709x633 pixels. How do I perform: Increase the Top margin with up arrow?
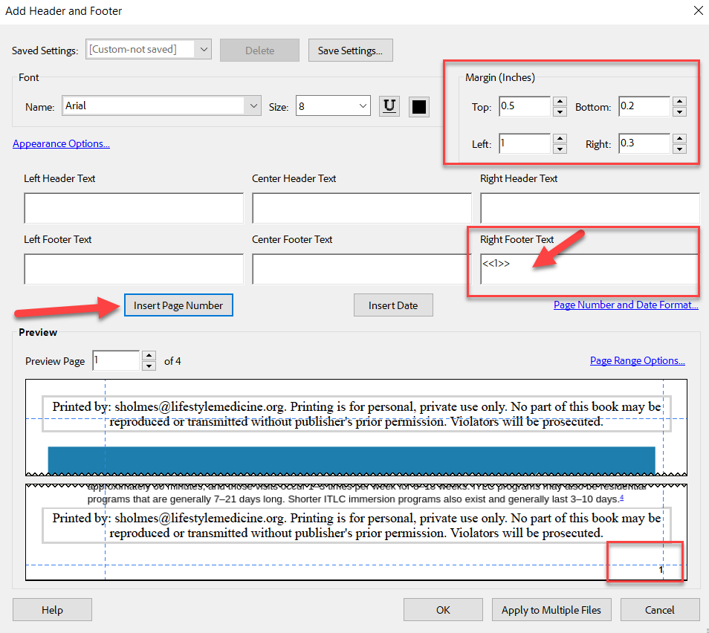tap(560, 102)
